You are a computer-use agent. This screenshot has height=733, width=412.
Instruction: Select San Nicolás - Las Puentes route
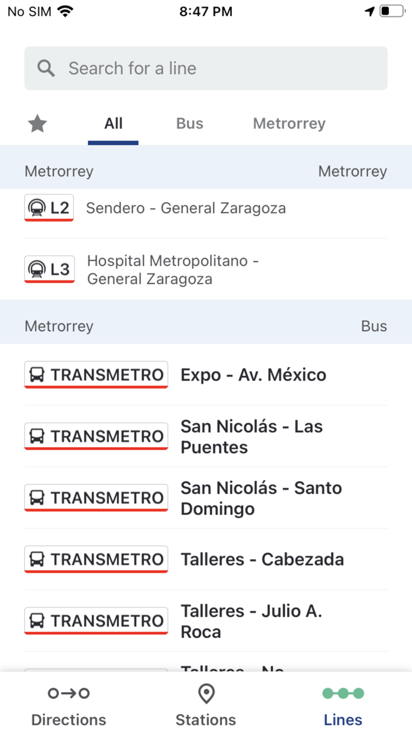click(251, 437)
